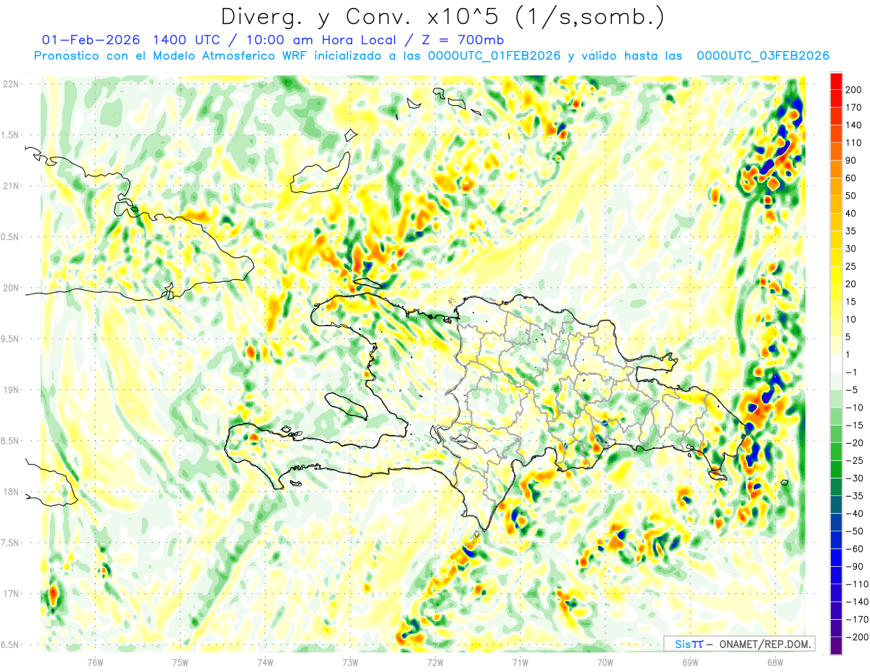Select the -50 color scale label
The width and height of the screenshot is (870, 672).
[x=855, y=531]
